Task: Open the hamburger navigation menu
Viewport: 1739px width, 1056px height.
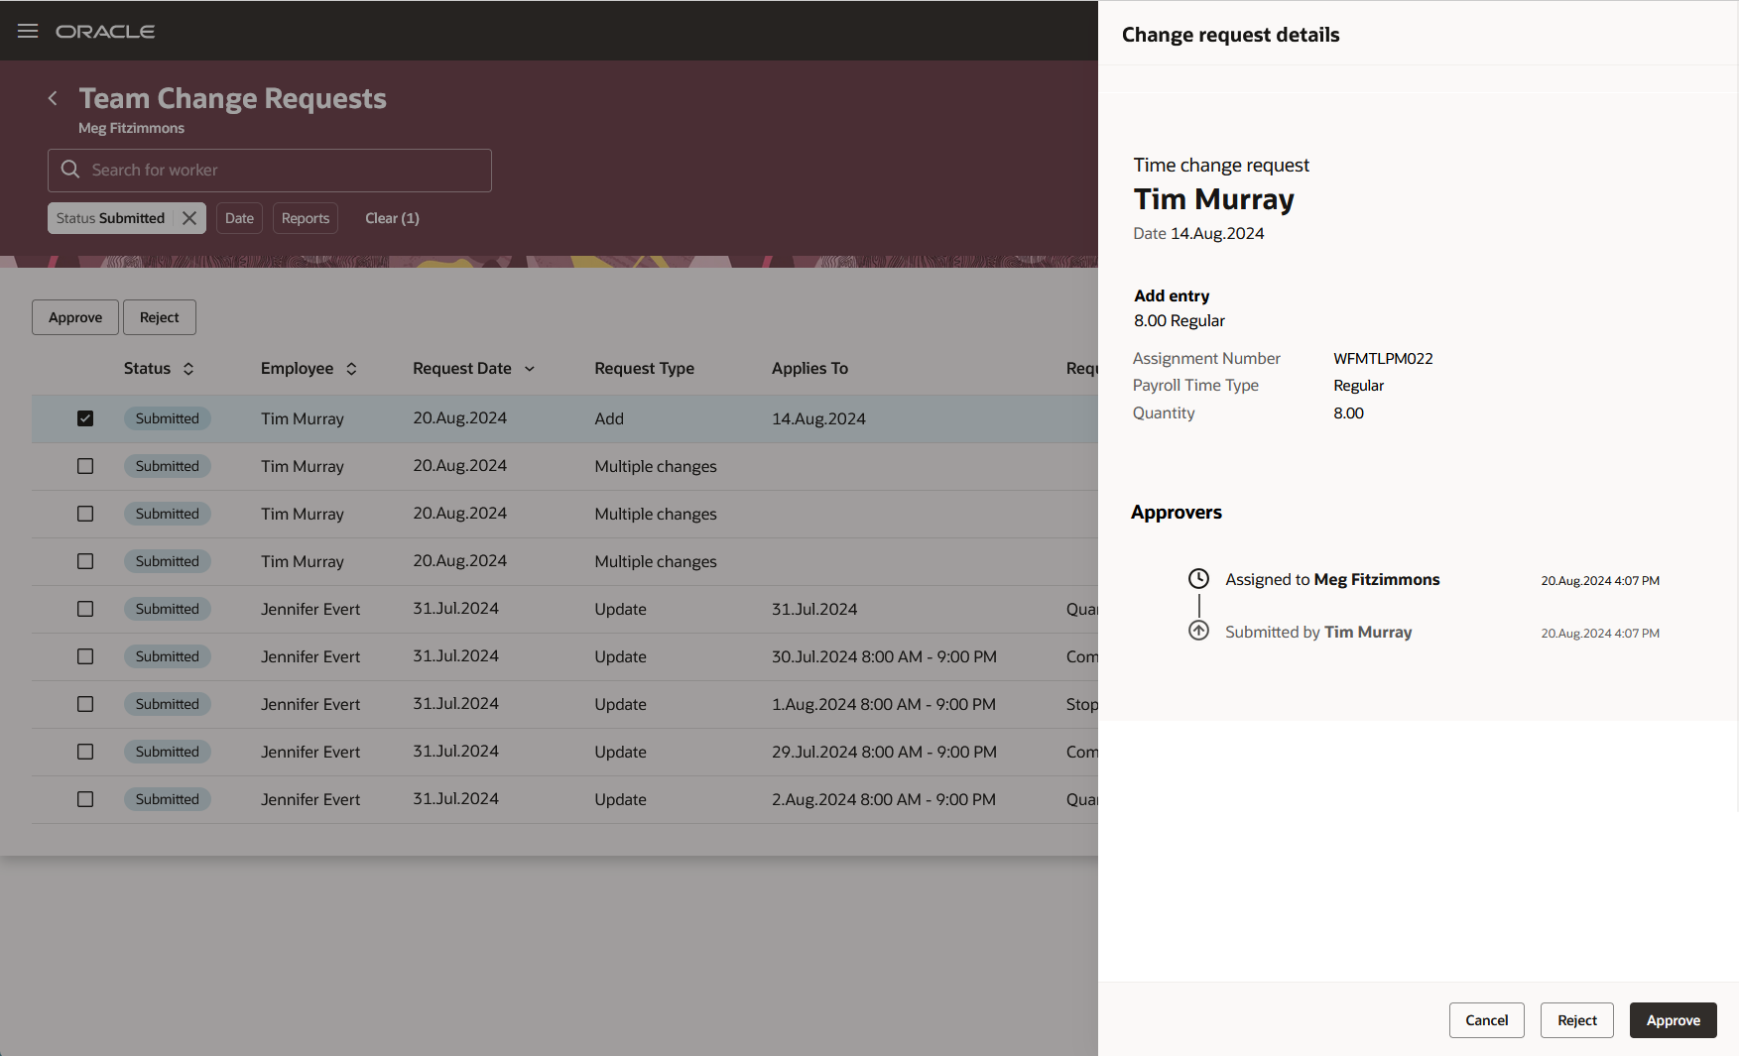Action: tap(28, 31)
